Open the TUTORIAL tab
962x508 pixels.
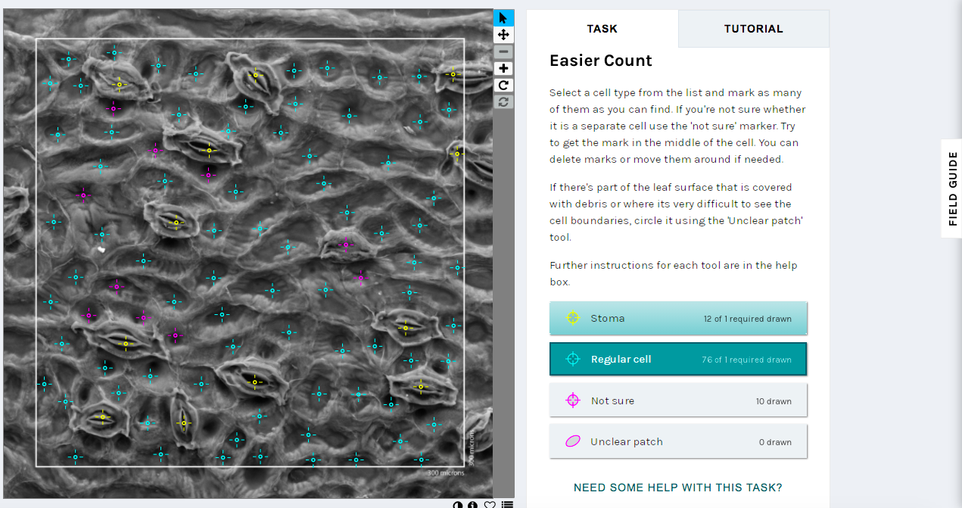pos(754,29)
